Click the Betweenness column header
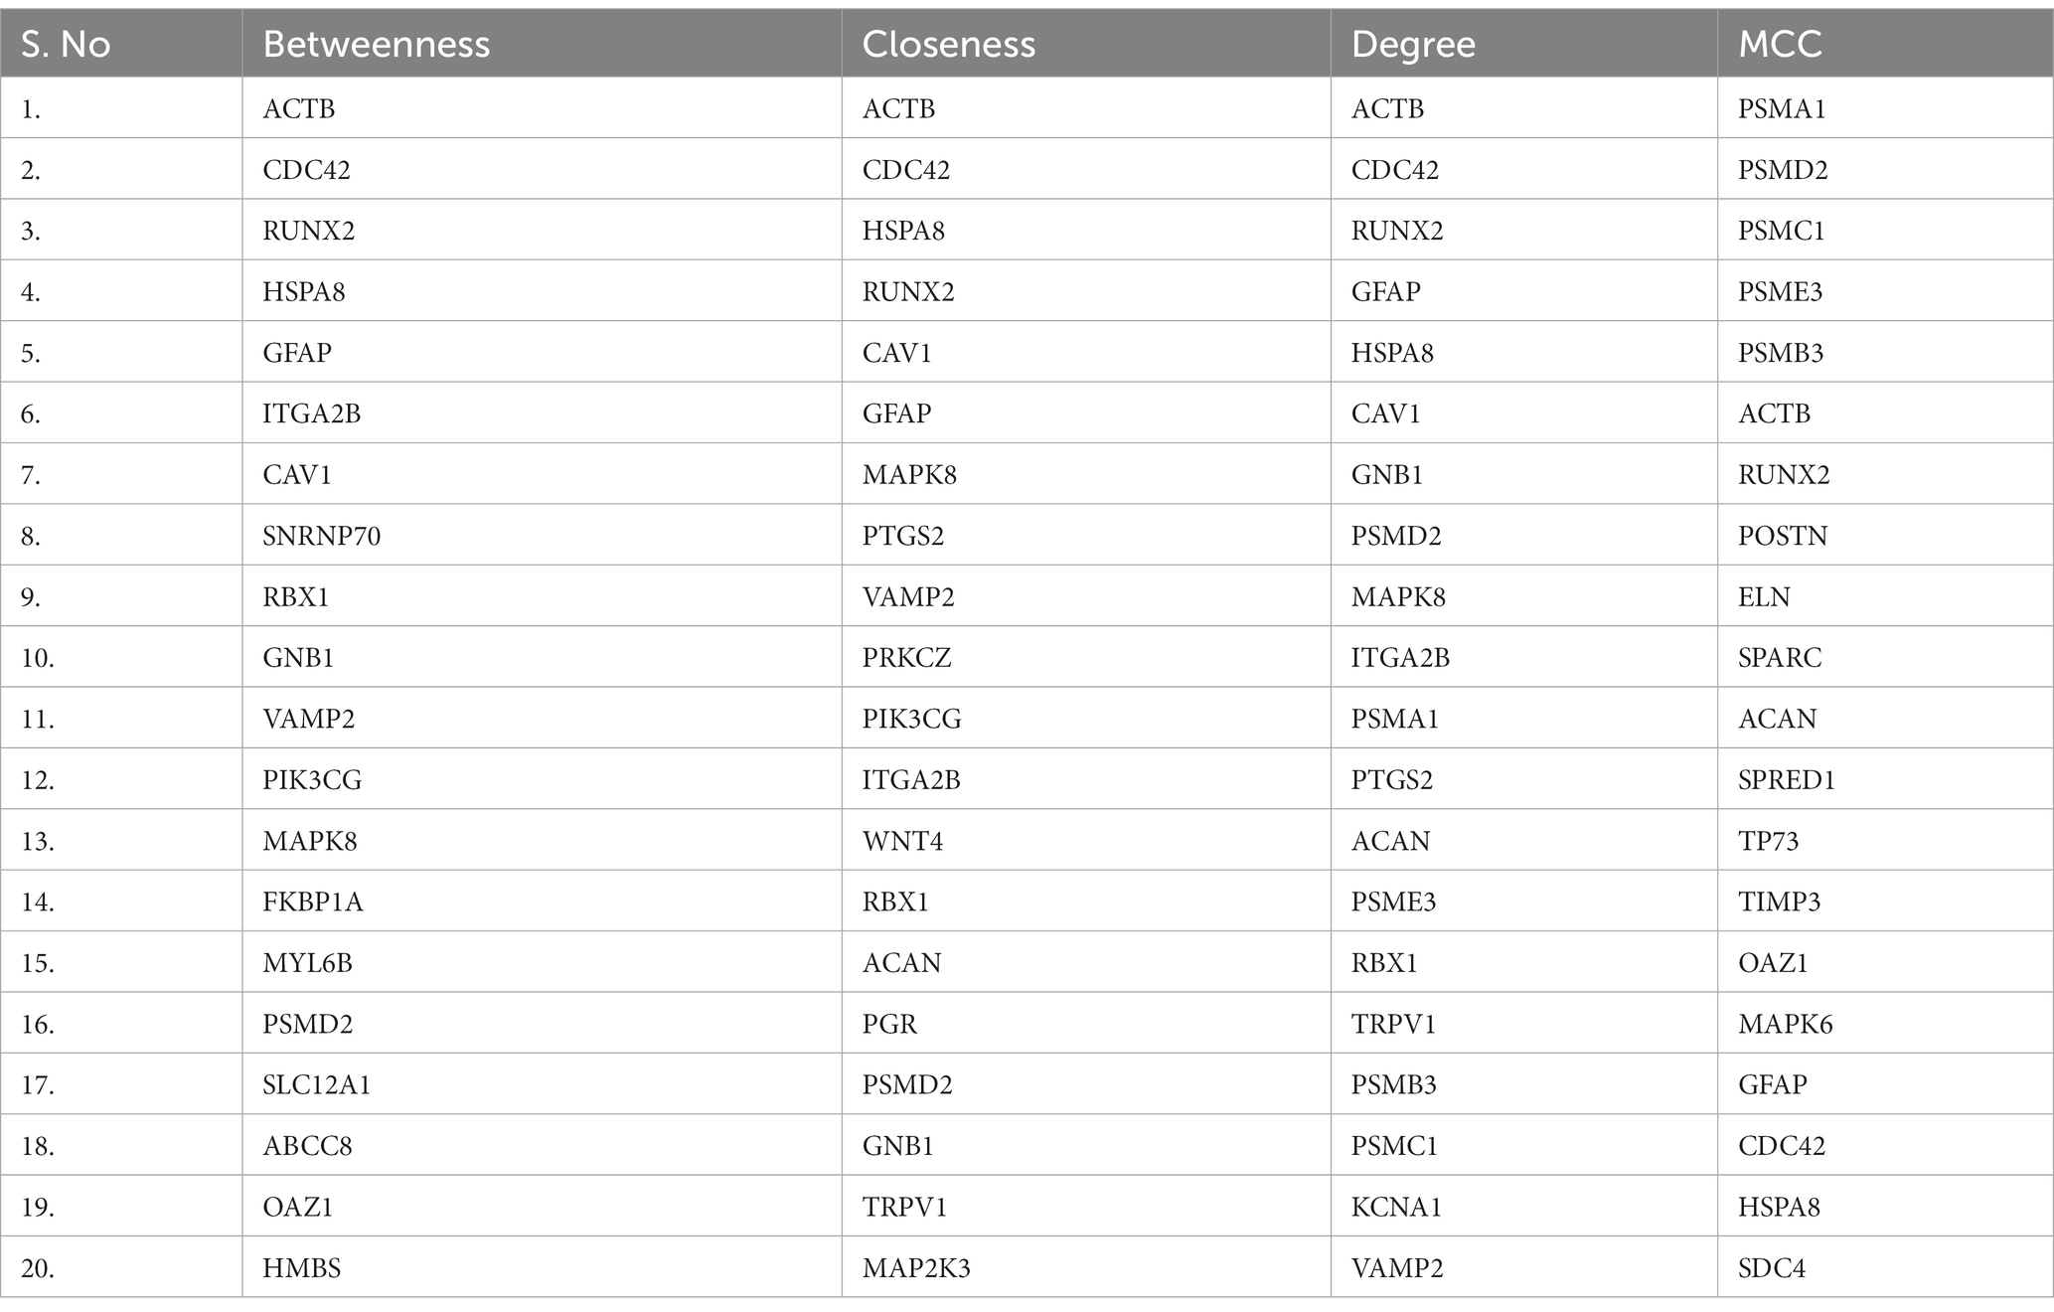The width and height of the screenshot is (2054, 1312). click(x=376, y=44)
